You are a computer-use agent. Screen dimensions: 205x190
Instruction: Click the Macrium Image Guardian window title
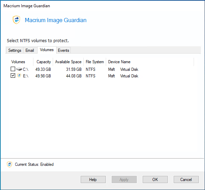pyautogui.click(x=27, y=6)
